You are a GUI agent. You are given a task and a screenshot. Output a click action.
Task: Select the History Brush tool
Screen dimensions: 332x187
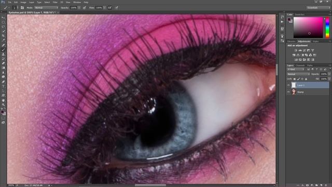tap(3, 59)
